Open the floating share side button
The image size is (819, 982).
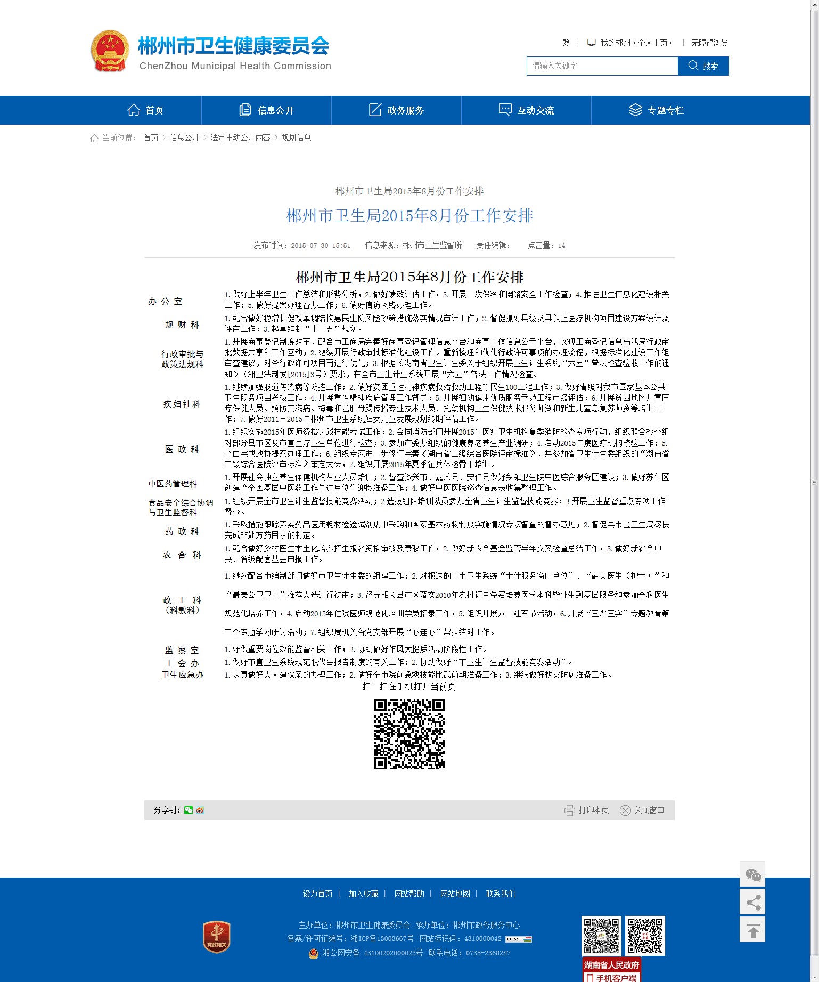click(x=752, y=902)
